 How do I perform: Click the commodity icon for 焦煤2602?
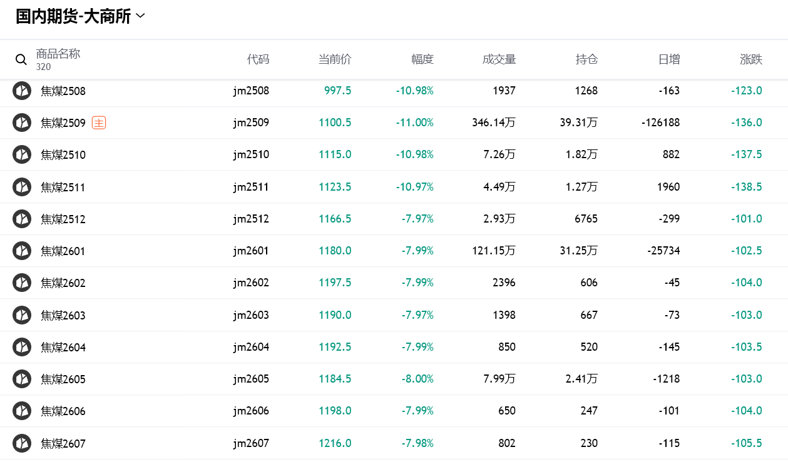(22, 283)
